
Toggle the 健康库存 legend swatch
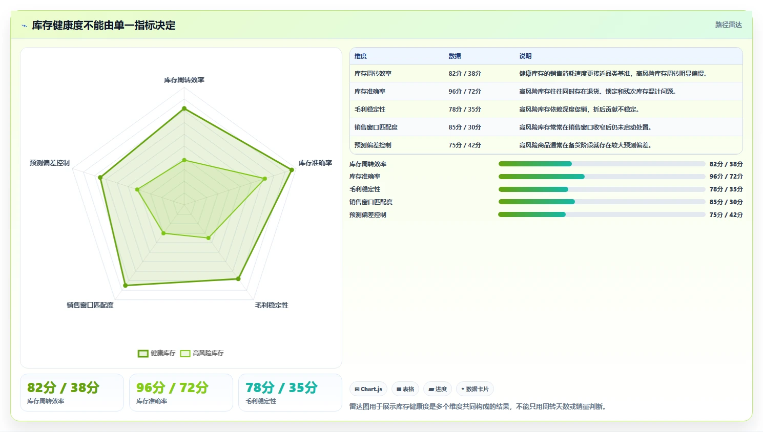[x=143, y=353]
